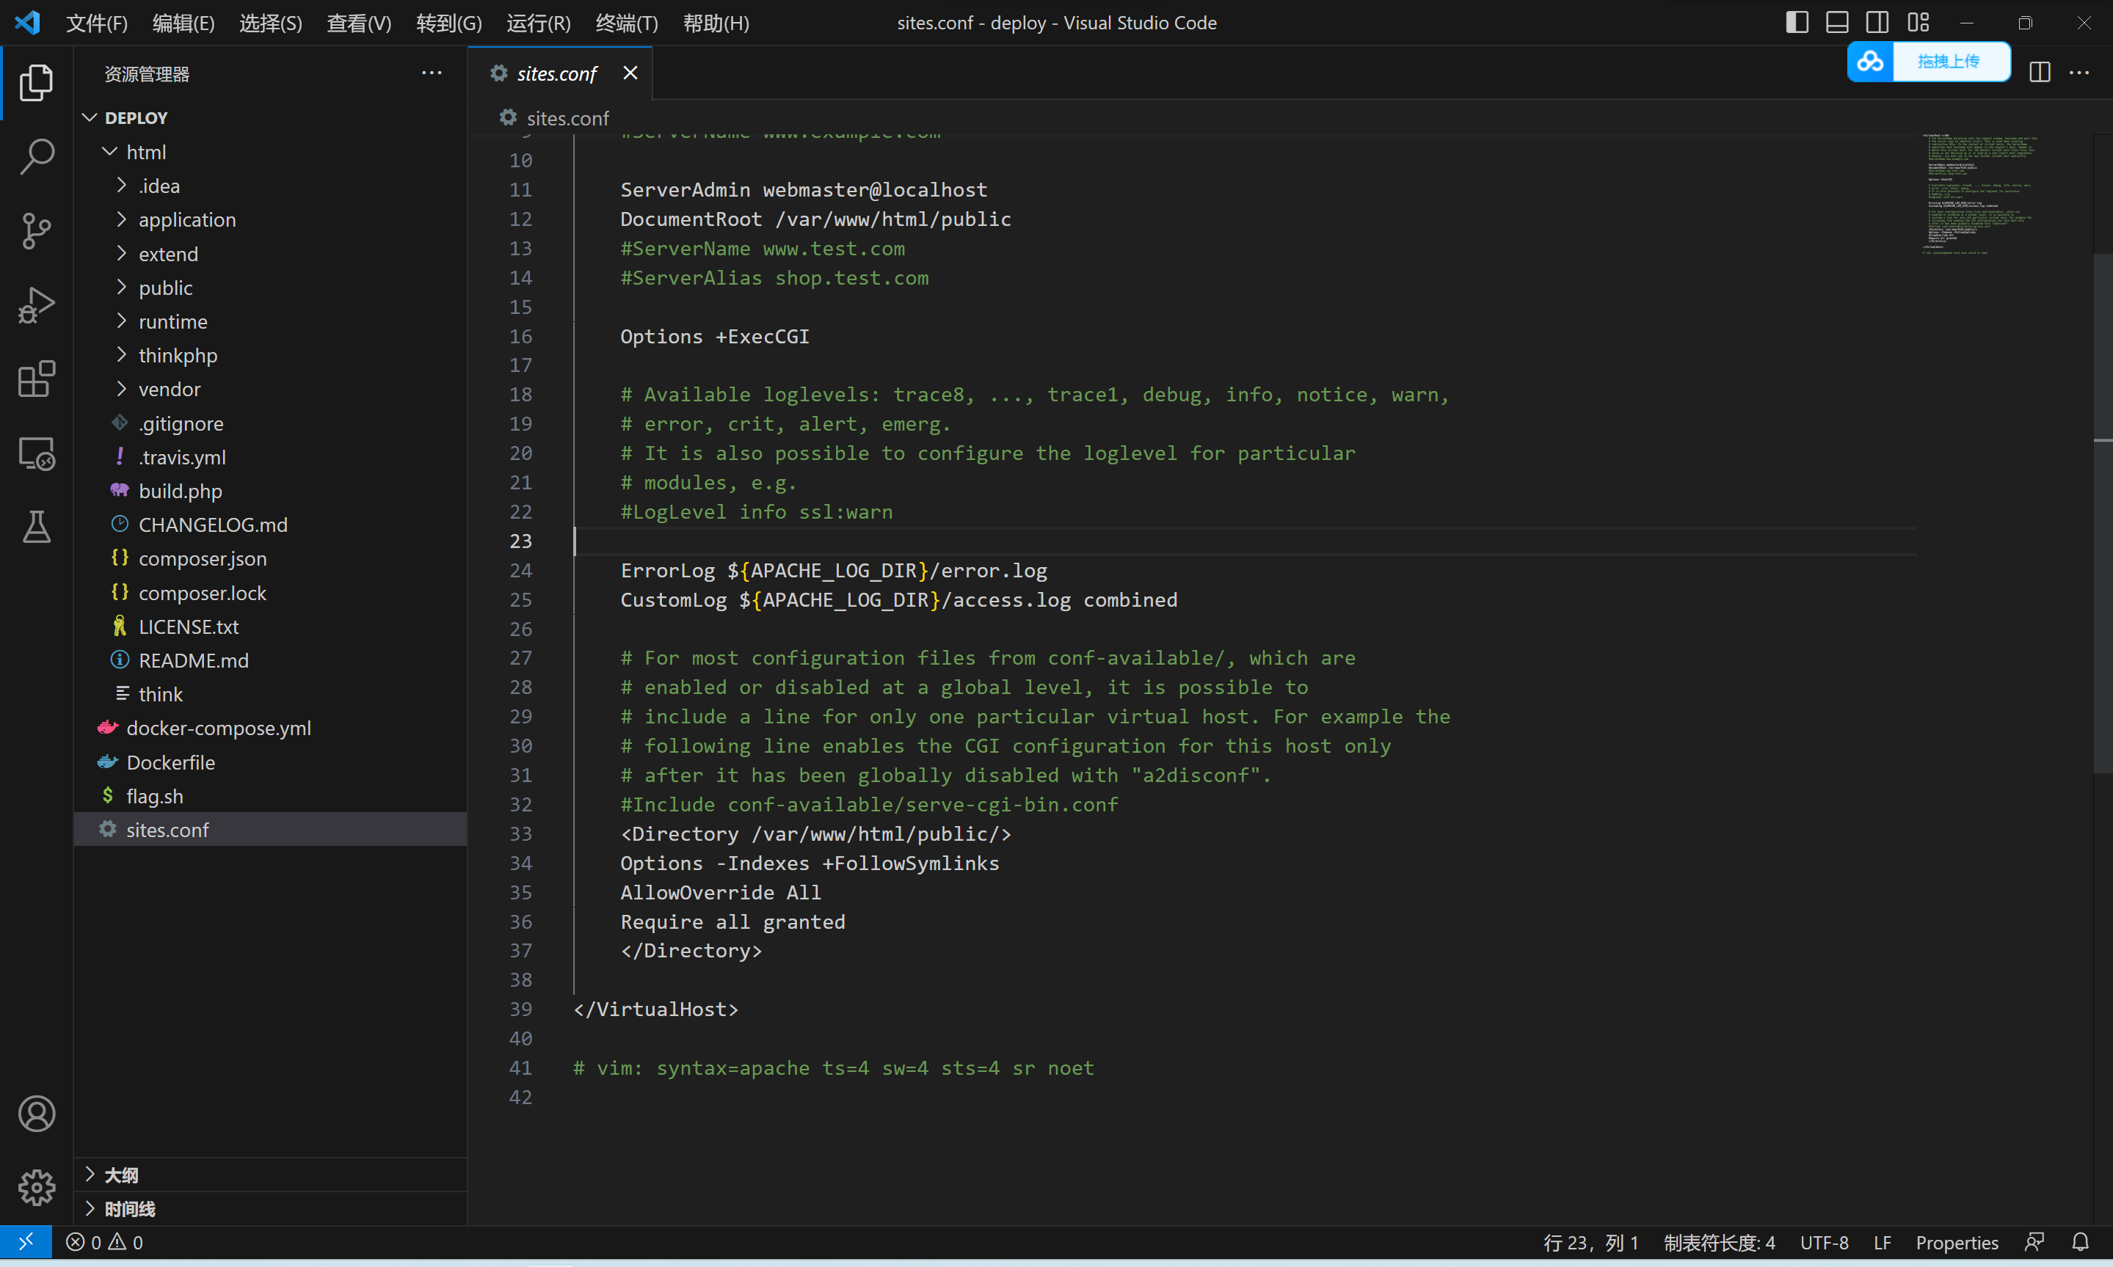Image resolution: width=2113 pixels, height=1267 pixels.
Task: Open the Extensions view
Action: [36, 379]
